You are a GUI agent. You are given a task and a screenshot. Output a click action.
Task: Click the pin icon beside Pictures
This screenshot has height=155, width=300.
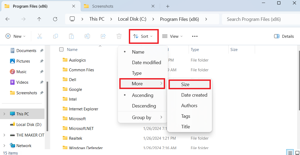point(42,61)
